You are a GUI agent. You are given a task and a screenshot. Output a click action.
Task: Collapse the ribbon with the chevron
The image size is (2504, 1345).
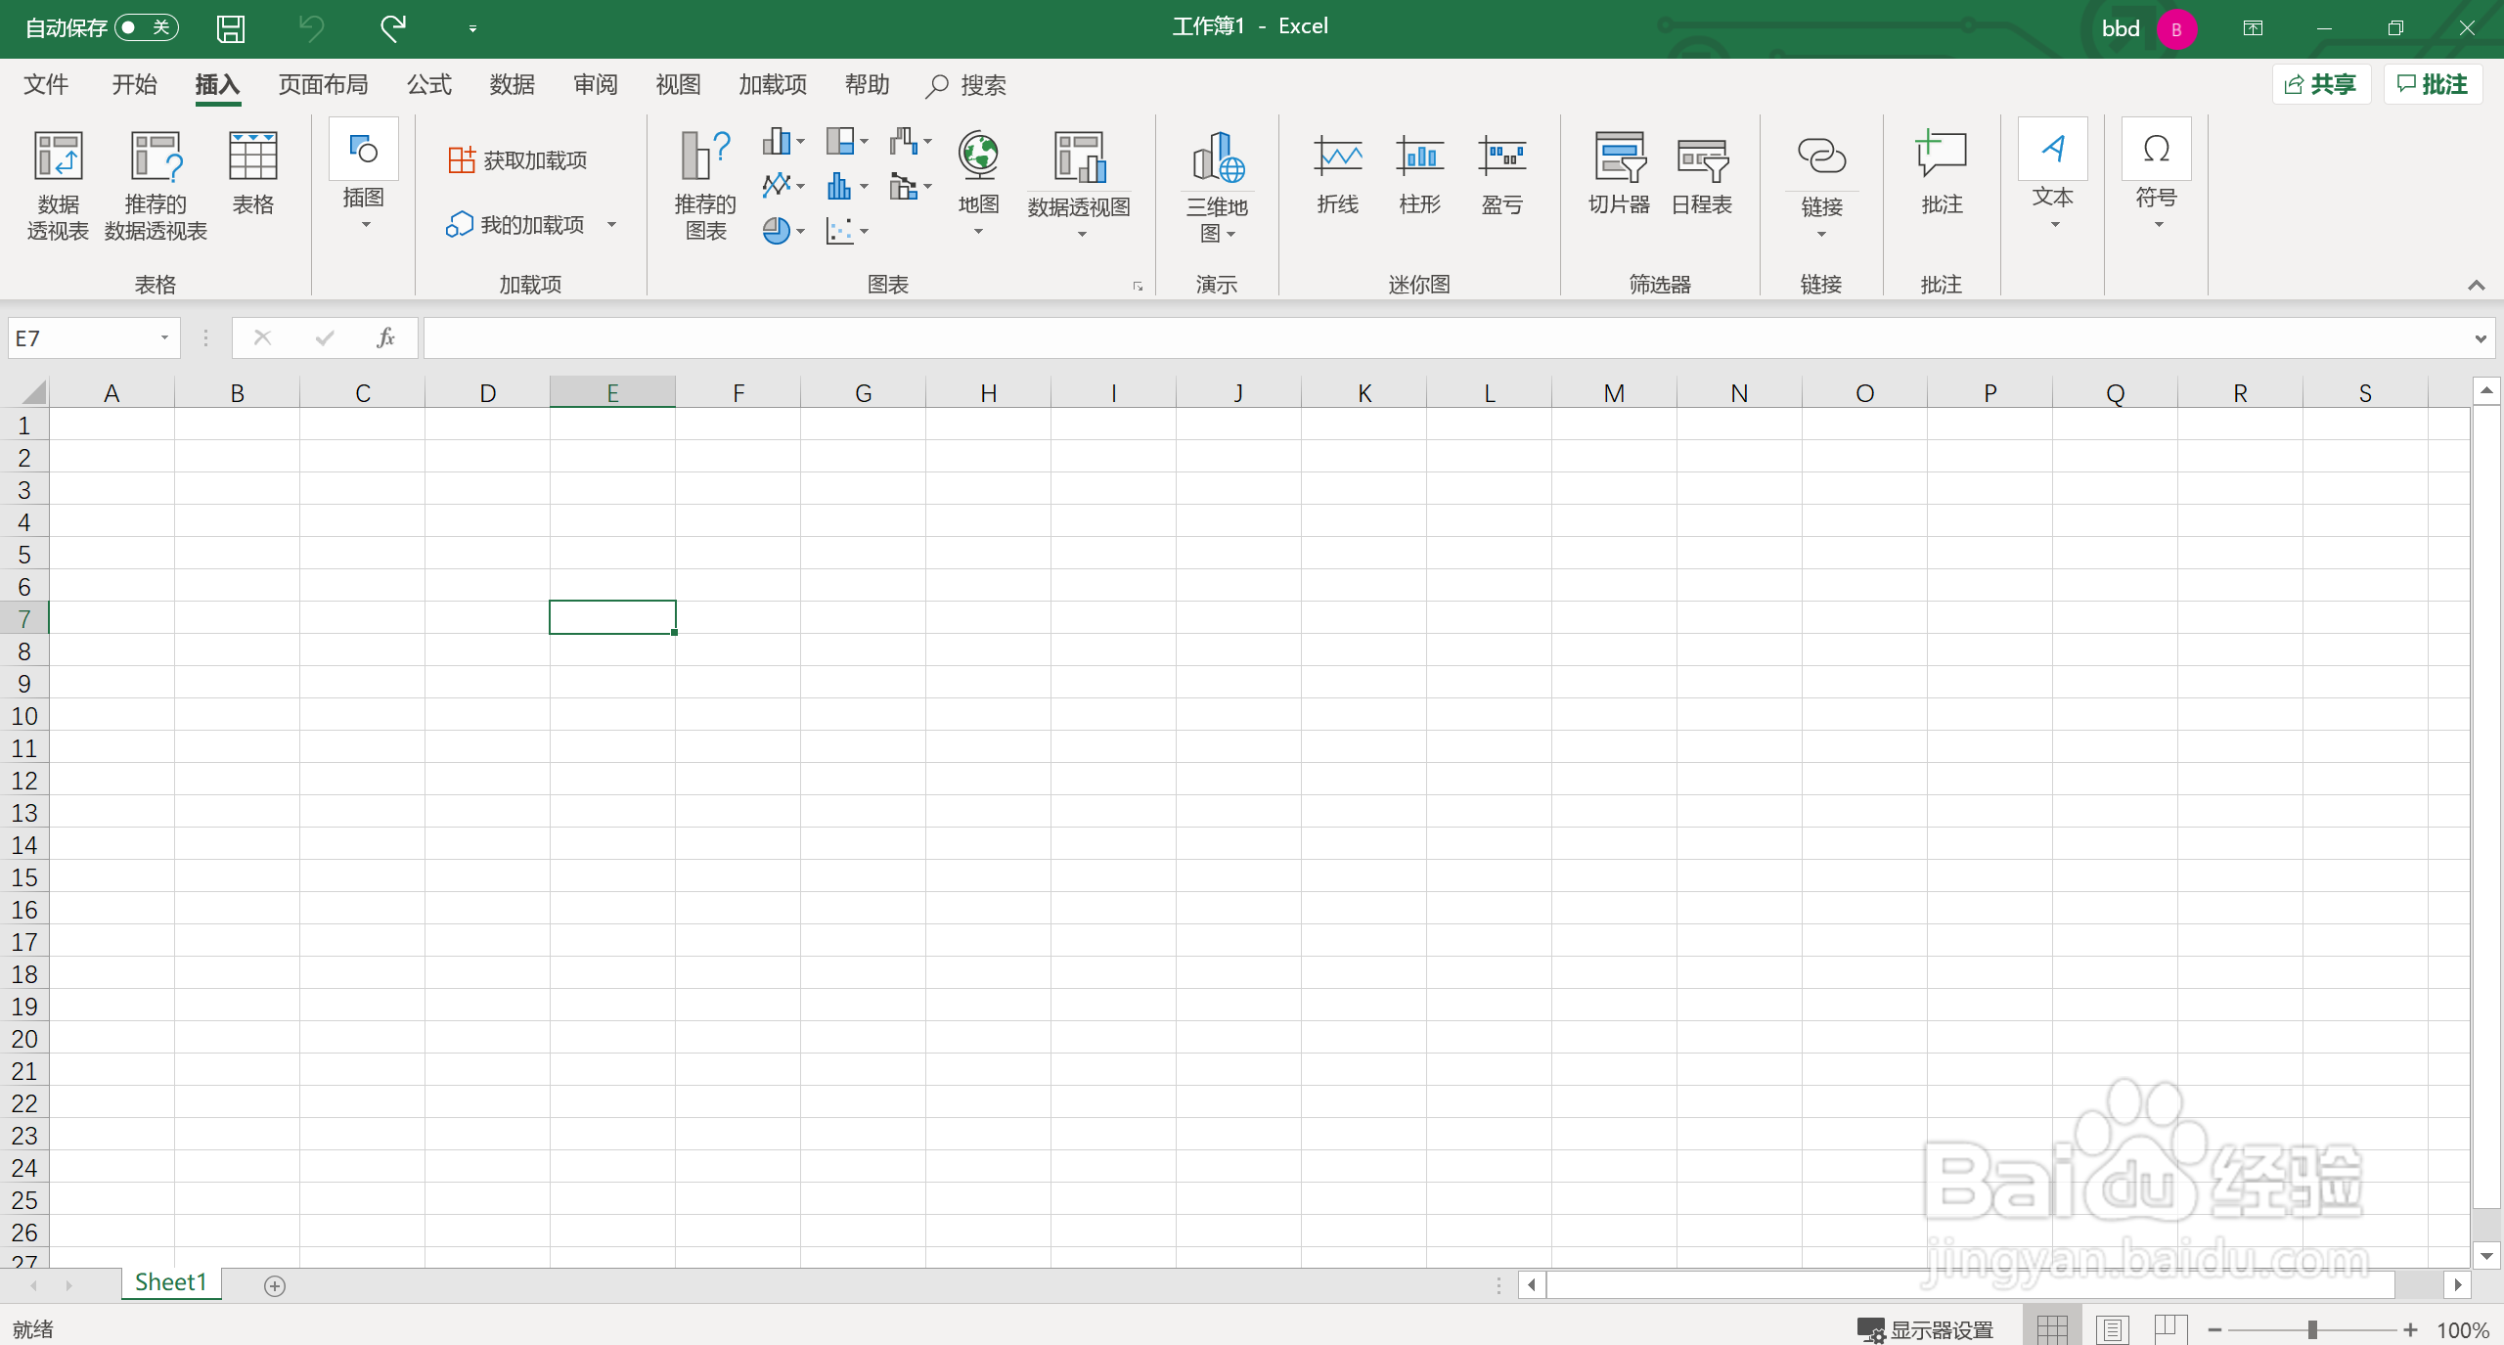tap(2476, 285)
